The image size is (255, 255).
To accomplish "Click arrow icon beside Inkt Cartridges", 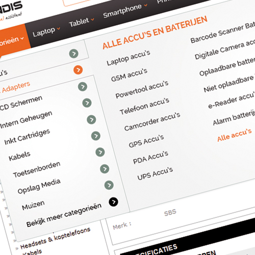I will pos(91,119).
